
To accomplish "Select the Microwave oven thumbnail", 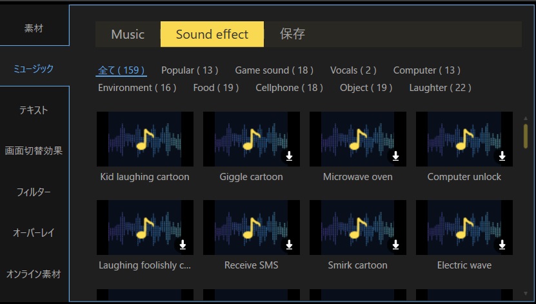I will [x=358, y=139].
